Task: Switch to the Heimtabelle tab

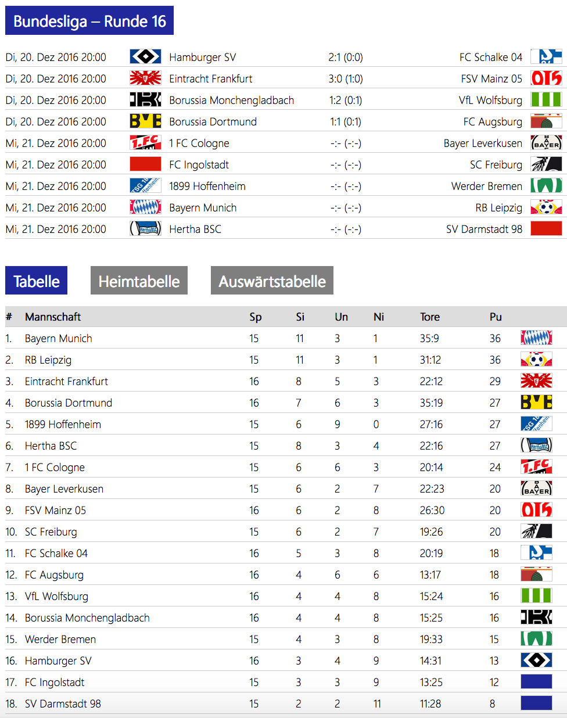Action: click(139, 281)
